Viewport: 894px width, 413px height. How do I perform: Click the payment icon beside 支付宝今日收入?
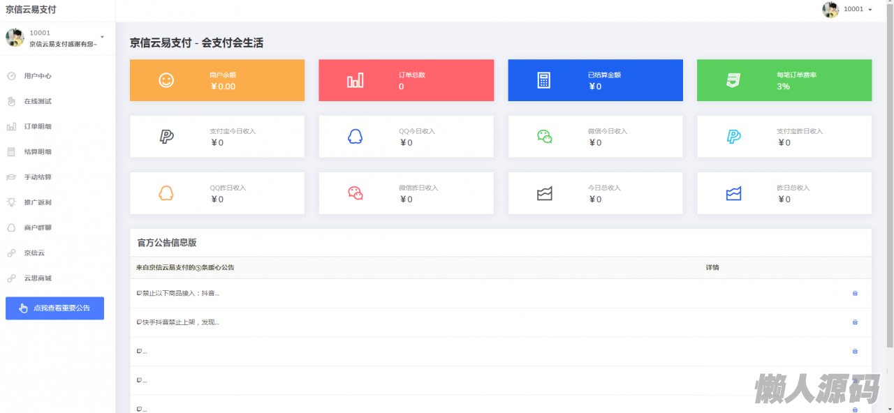click(x=166, y=137)
